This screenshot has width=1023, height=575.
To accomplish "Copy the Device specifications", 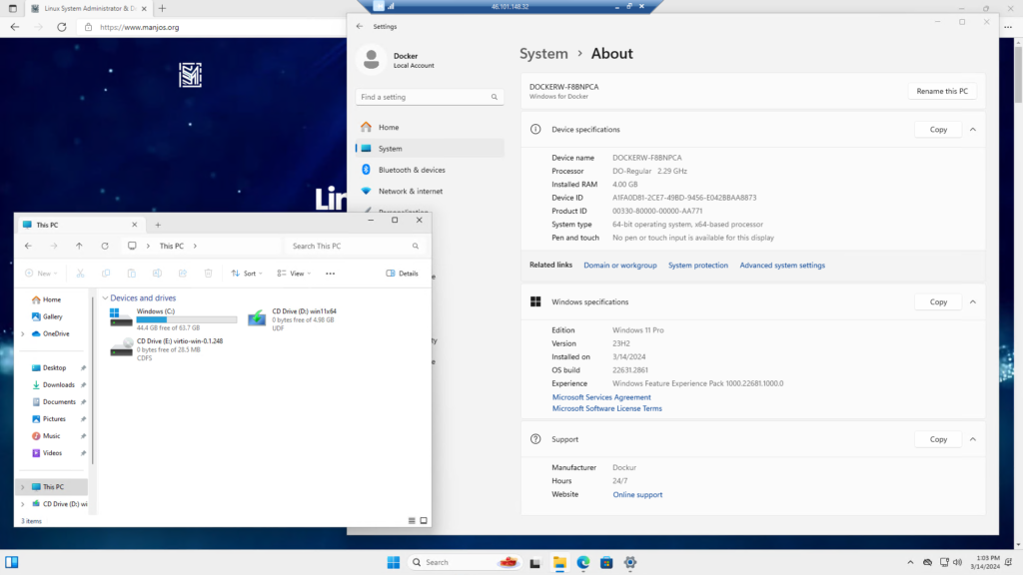I will coord(938,129).
